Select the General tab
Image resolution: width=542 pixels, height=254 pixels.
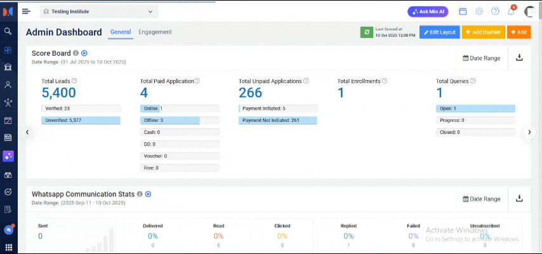pyautogui.click(x=120, y=32)
